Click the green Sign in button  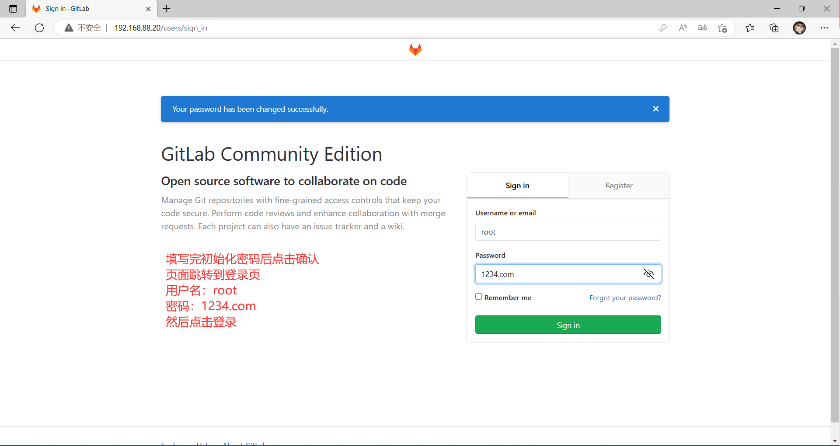[568, 325]
